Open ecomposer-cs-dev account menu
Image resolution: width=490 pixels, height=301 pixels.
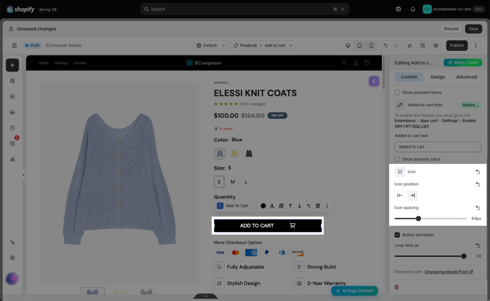[x=453, y=9]
